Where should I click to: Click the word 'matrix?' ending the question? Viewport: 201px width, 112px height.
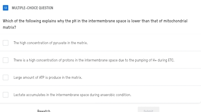[9, 27]
